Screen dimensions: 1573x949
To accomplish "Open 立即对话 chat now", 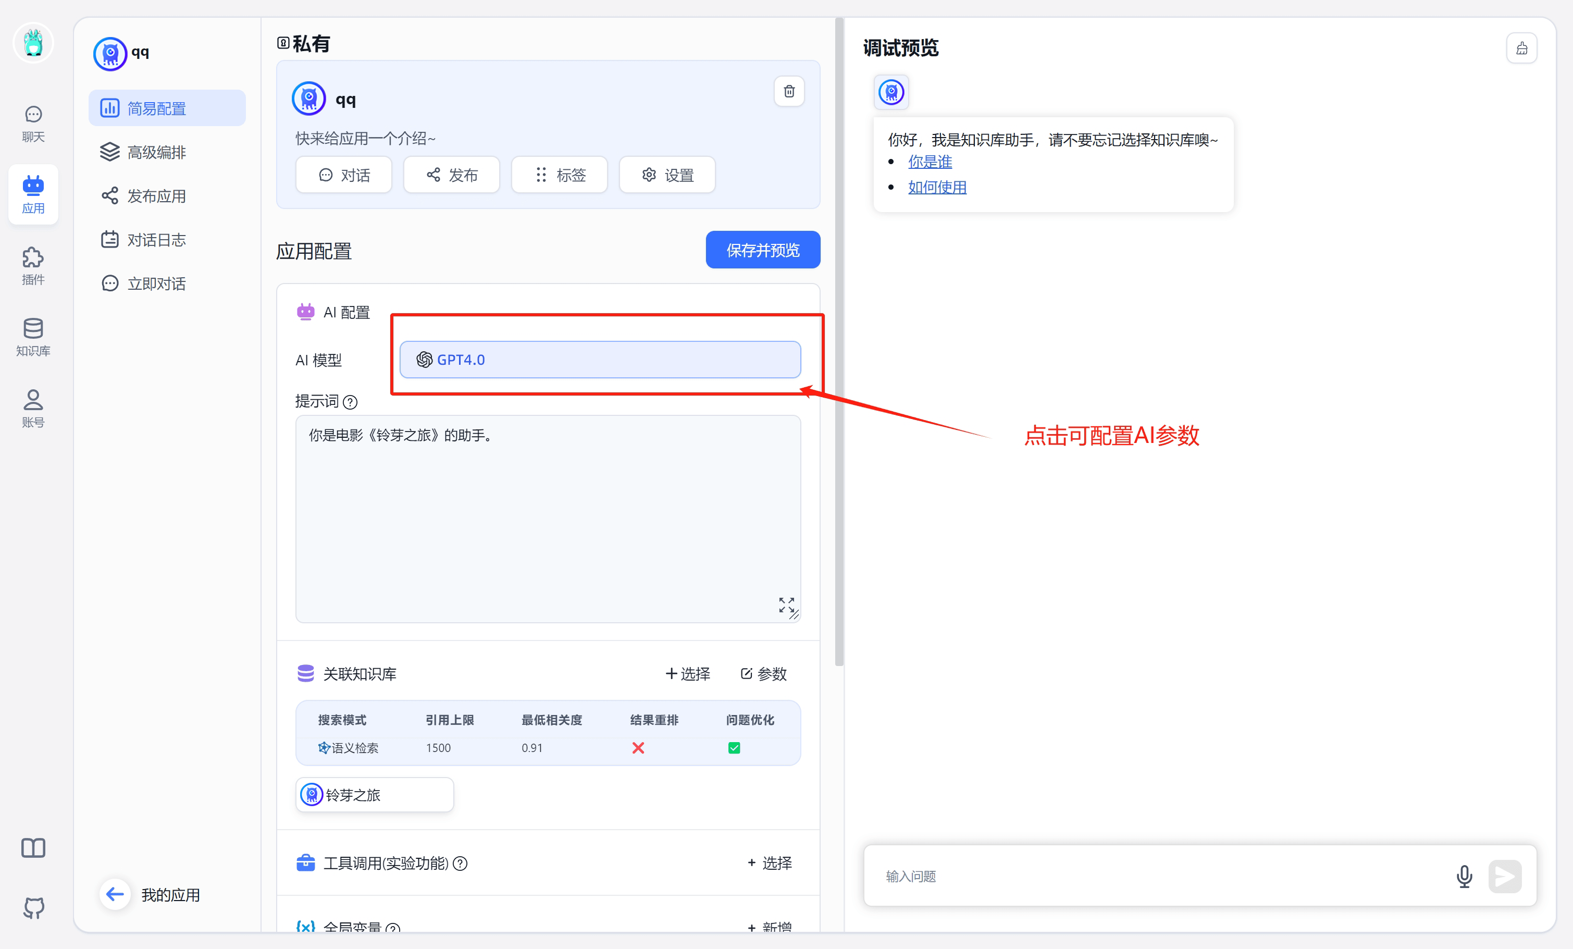I will click(167, 284).
